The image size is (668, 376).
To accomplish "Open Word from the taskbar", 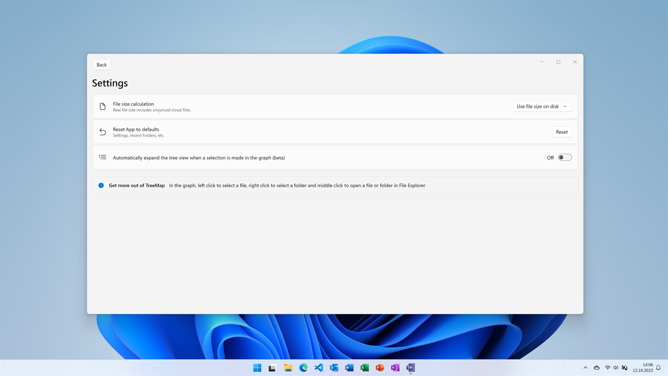I will [349, 367].
